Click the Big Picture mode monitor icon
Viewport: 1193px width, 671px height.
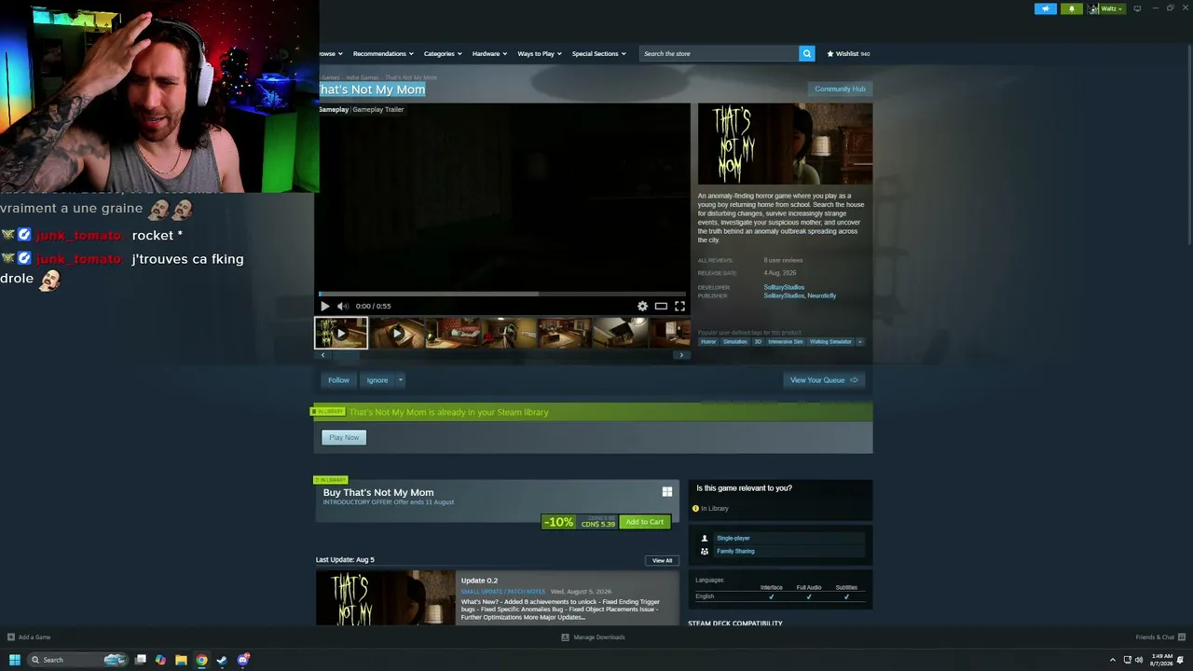[1137, 8]
